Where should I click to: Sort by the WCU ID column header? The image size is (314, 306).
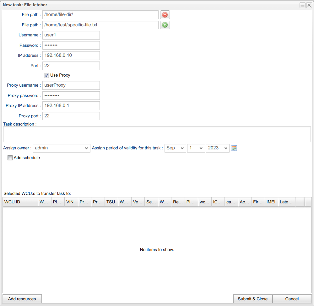[x=20, y=202]
